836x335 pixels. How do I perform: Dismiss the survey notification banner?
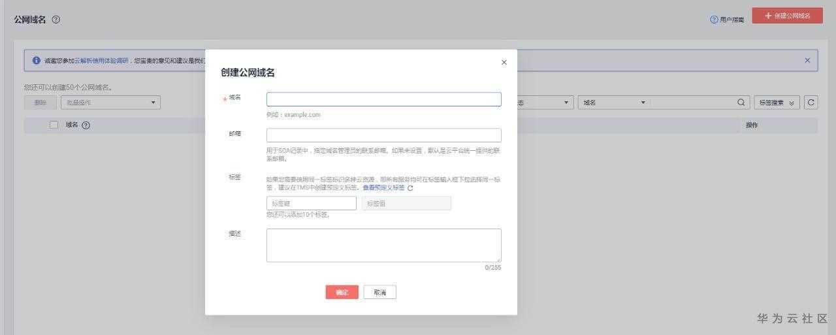(x=807, y=60)
